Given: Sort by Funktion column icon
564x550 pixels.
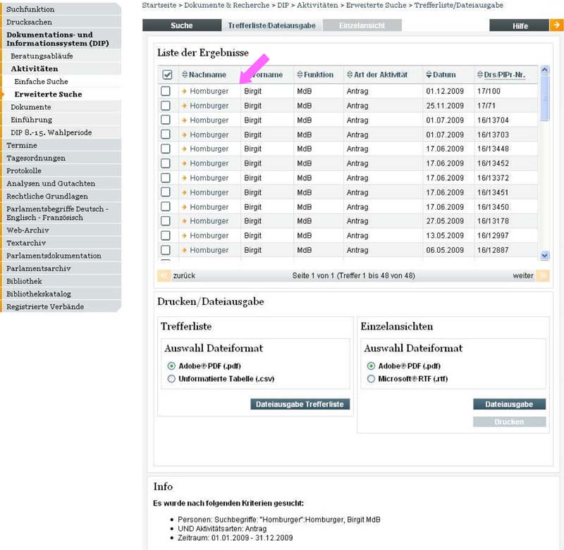Looking at the screenshot, I should pos(299,75).
